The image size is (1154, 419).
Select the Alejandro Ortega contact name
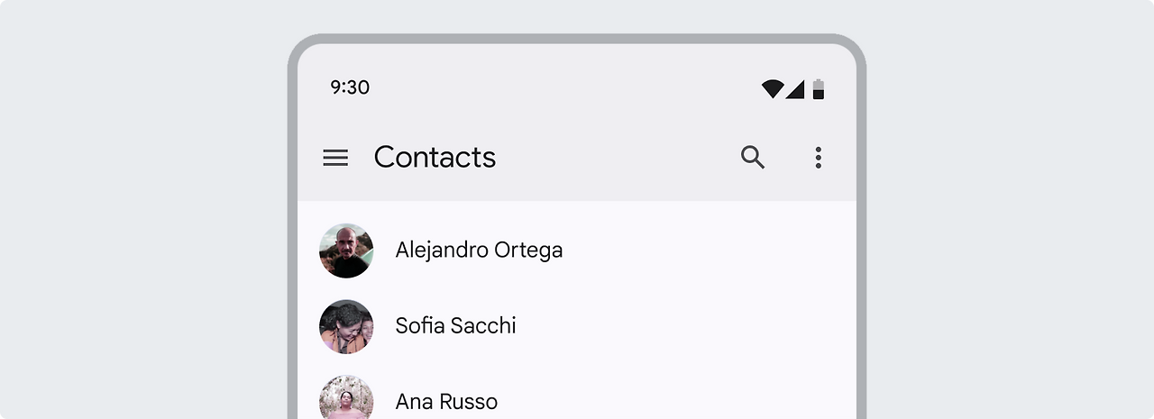pyautogui.click(x=479, y=250)
